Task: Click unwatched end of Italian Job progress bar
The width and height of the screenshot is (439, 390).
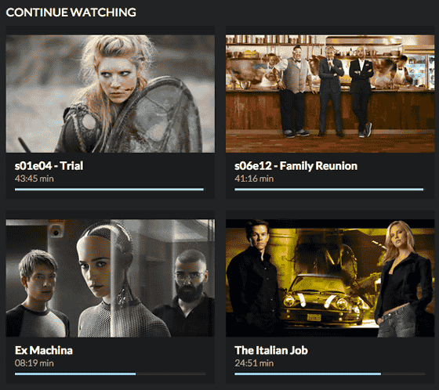Action: (x=403, y=374)
